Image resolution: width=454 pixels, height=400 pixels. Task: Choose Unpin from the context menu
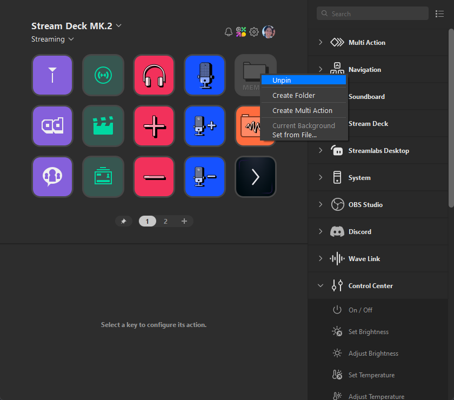304,80
